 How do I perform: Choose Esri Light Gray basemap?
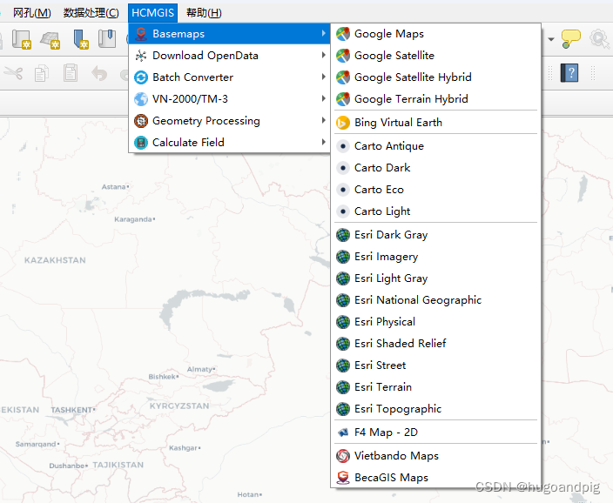(x=435, y=278)
